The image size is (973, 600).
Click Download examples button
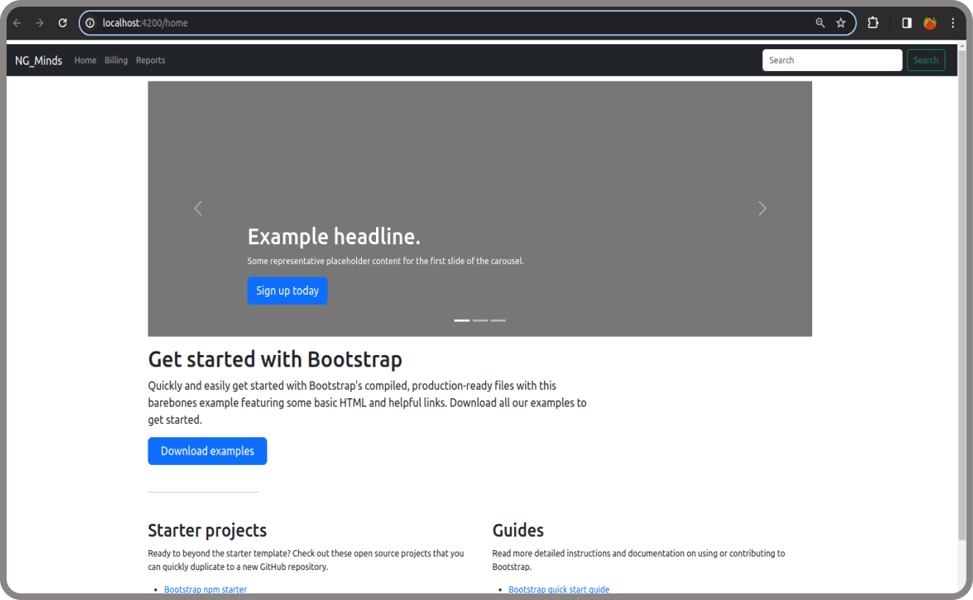[208, 451]
